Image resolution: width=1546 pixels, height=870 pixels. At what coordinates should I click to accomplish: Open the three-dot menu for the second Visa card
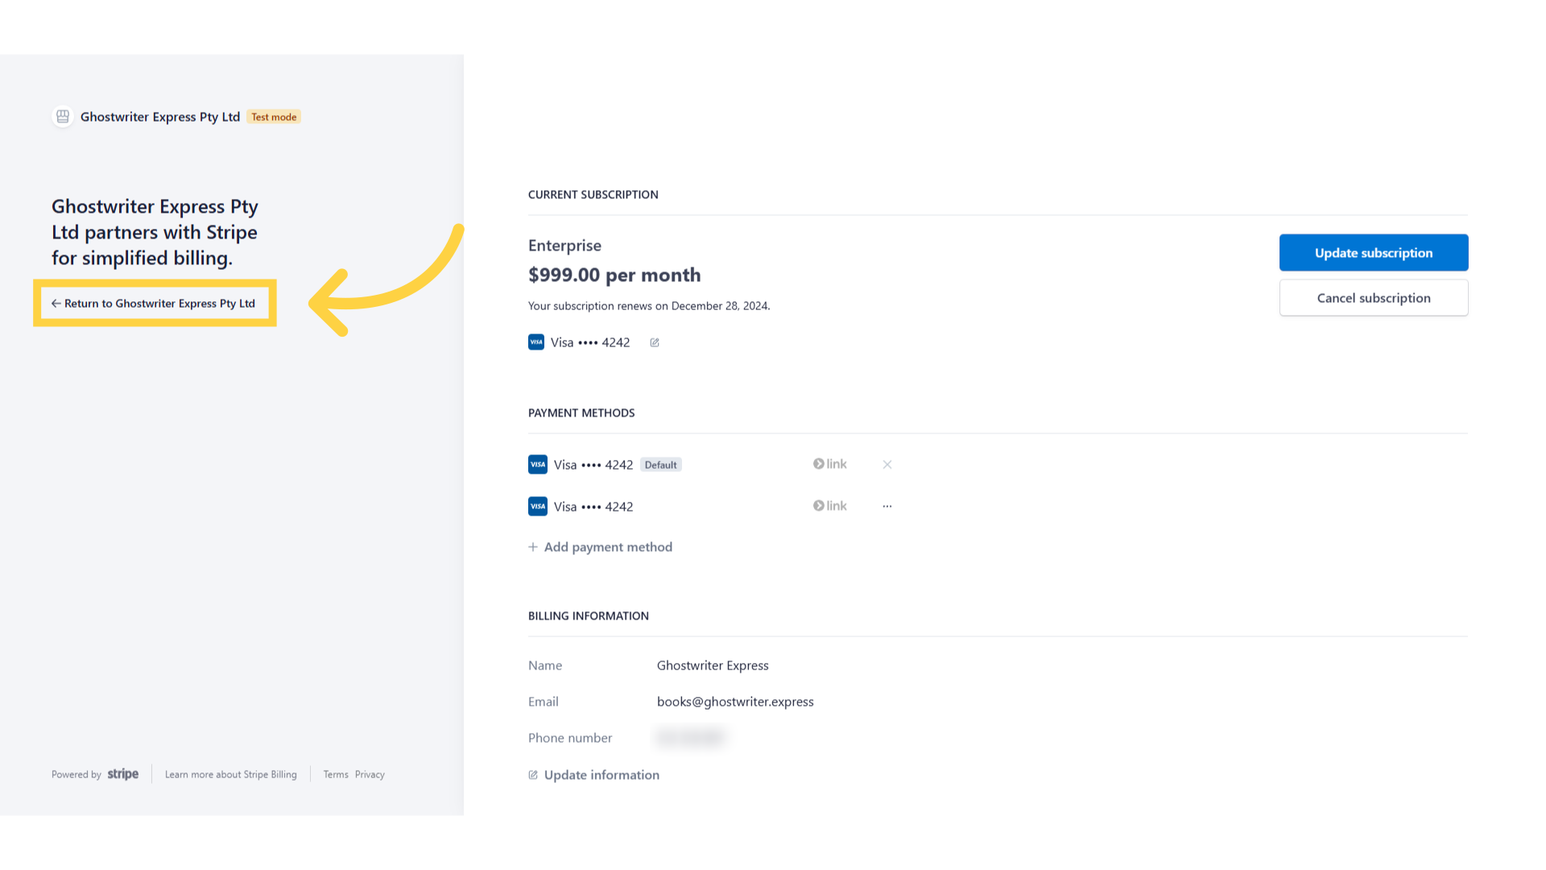tap(887, 507)
